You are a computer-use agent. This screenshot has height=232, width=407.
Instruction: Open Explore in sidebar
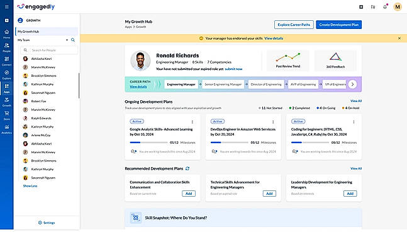tap(6, 74)
